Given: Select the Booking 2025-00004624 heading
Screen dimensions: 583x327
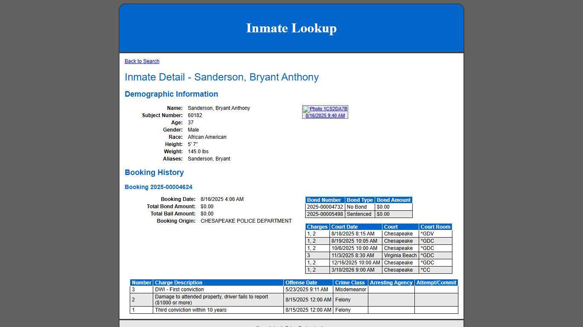Looking at the screenshot, I should [158, 187].
